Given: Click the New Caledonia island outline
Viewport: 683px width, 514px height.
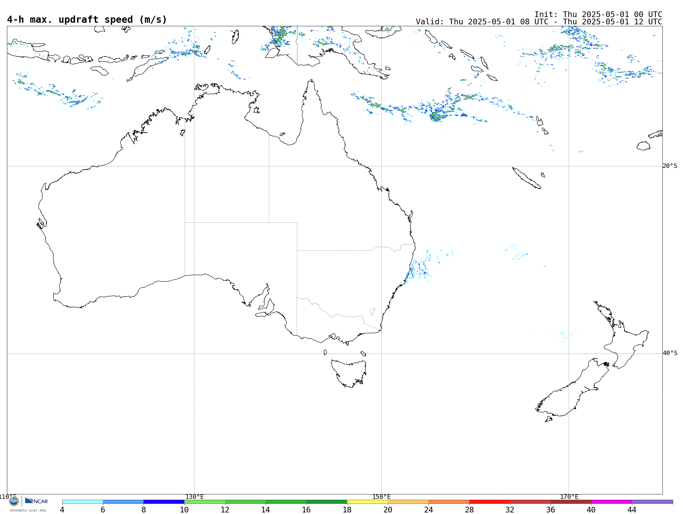Looking at the screenshot, I should (x=526, y=178).
